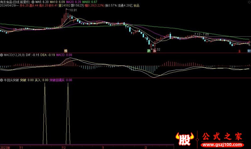Click the 食品 sector label
Image resolution: width=251 pixels, height=149 pixels.
tap(137, 6)
